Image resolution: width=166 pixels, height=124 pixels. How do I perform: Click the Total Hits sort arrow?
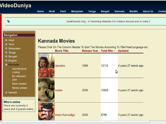click(114, 51)
